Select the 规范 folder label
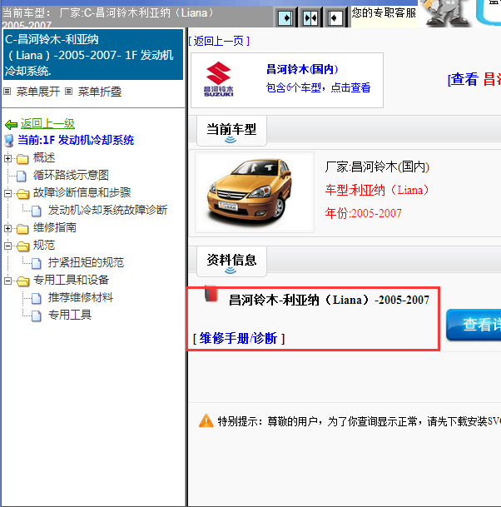This screenshot has width=501, height=507. [x=44, y=245]
